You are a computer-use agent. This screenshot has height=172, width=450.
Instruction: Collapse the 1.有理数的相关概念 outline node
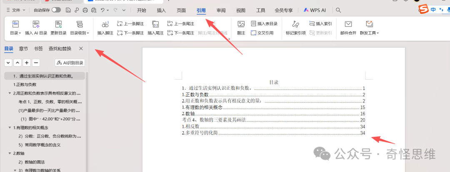pos(10,127)
